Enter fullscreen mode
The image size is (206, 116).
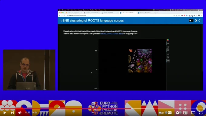pyautogui.click(x=201, y=113)
